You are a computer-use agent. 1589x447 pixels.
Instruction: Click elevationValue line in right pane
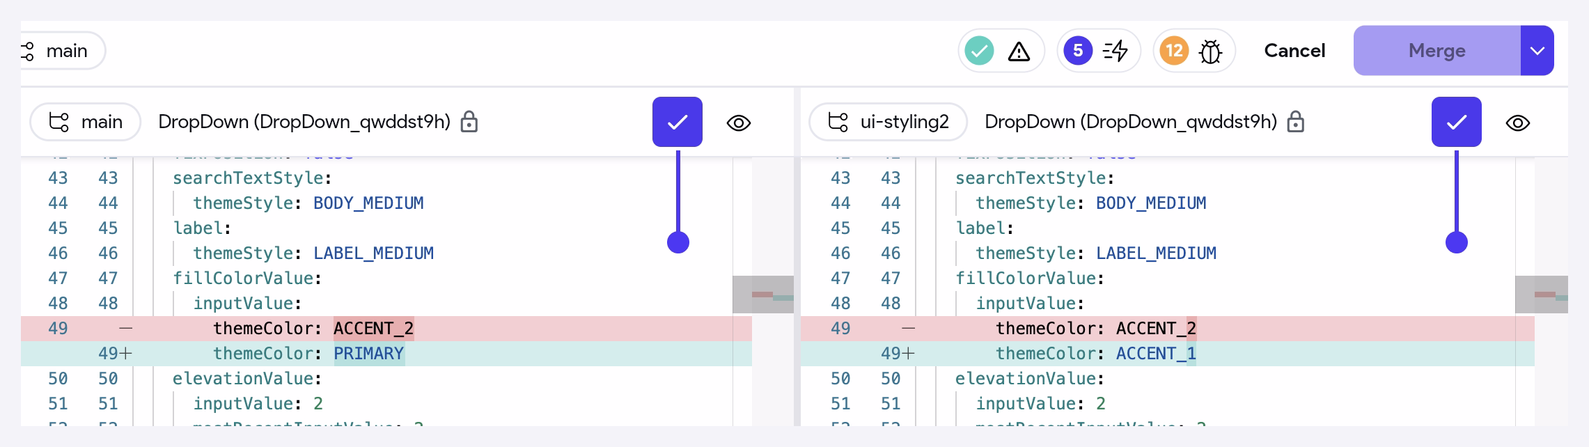1029,379
